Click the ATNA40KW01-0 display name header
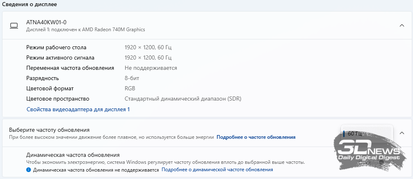413x179 pixels. (x=46, y=22)
